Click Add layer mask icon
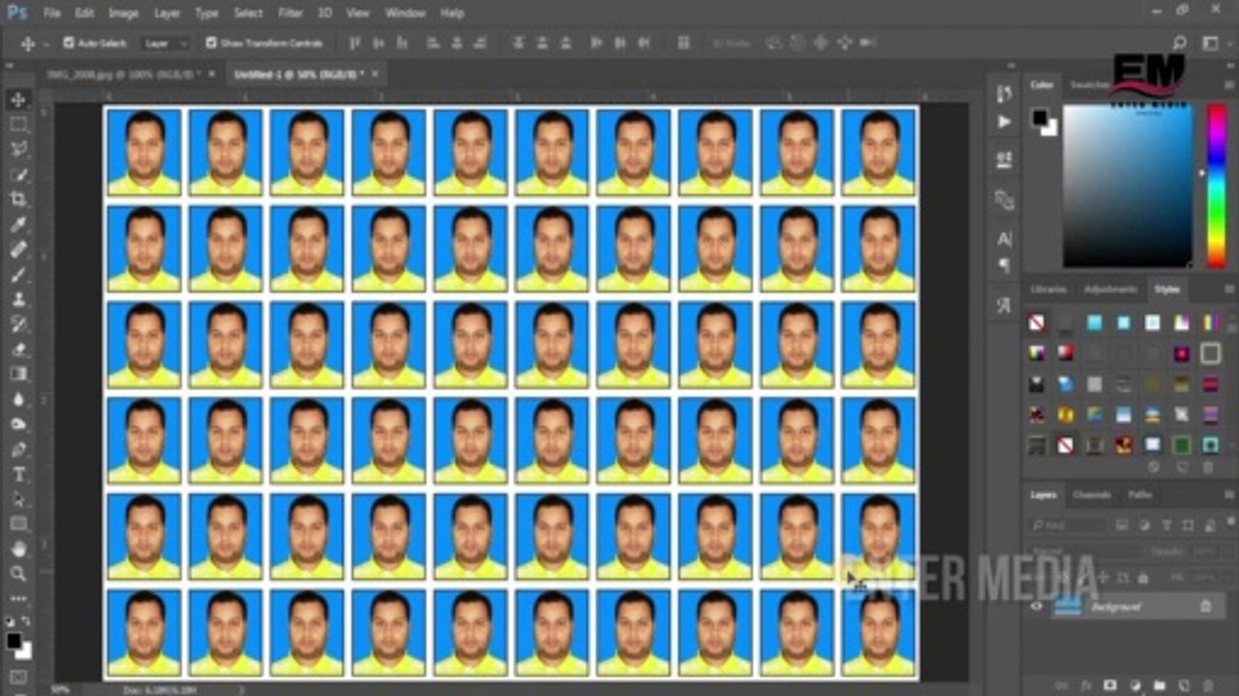Viewport: 1239px width, 696px height. (1111, 685)
